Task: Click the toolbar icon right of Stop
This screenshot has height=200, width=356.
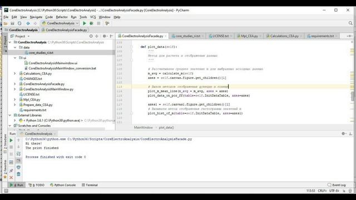Action: (107, 23)
